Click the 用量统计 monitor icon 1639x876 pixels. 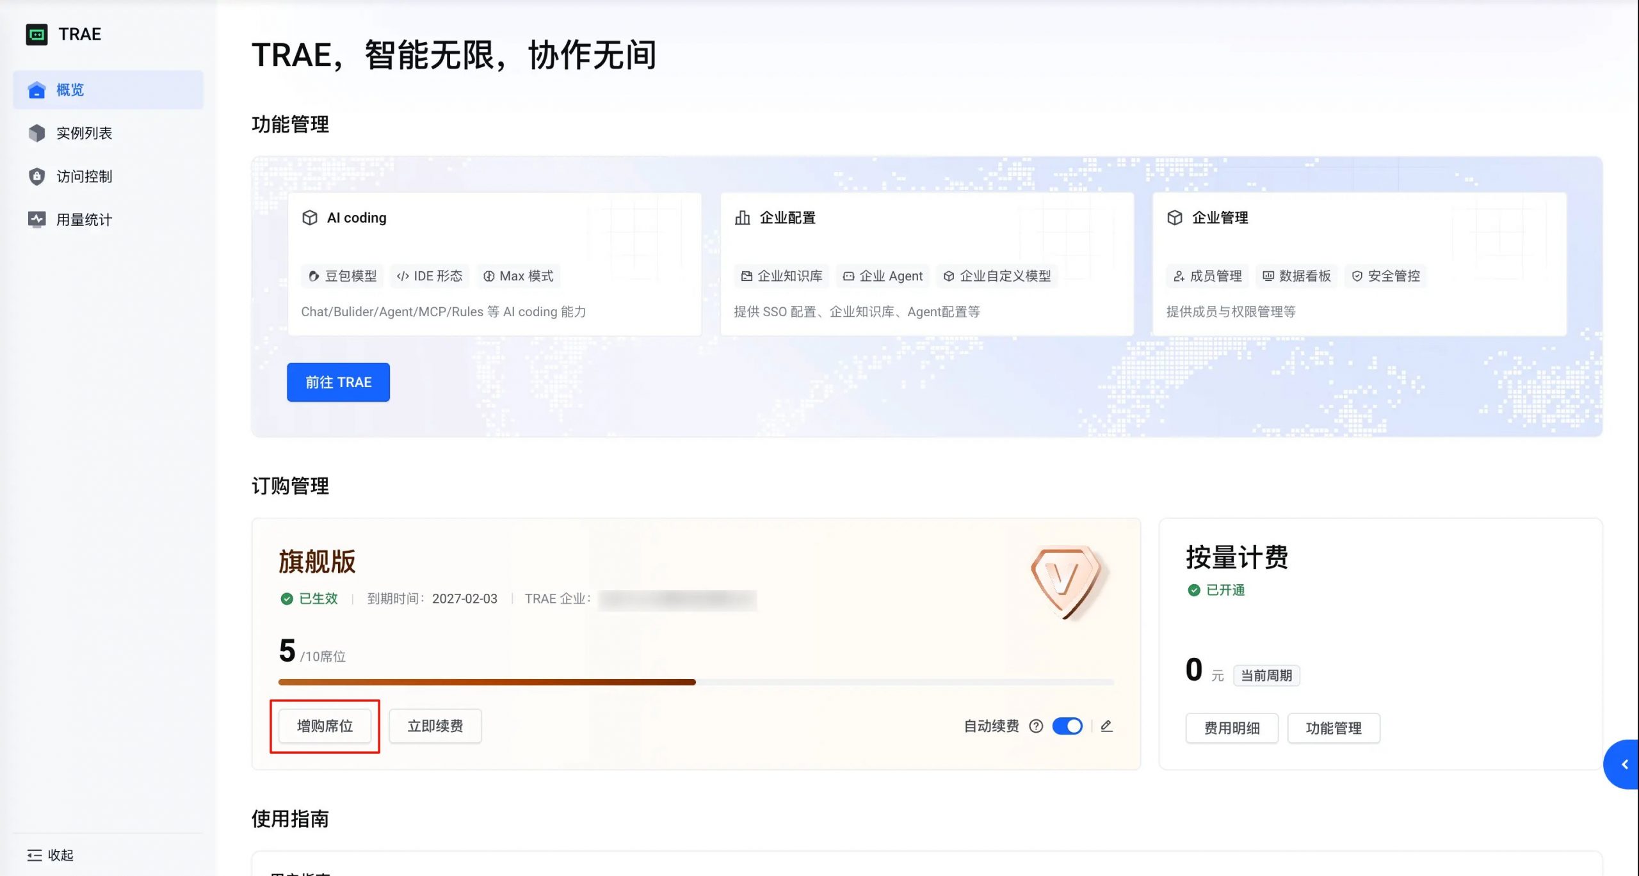tap(37, 219)
